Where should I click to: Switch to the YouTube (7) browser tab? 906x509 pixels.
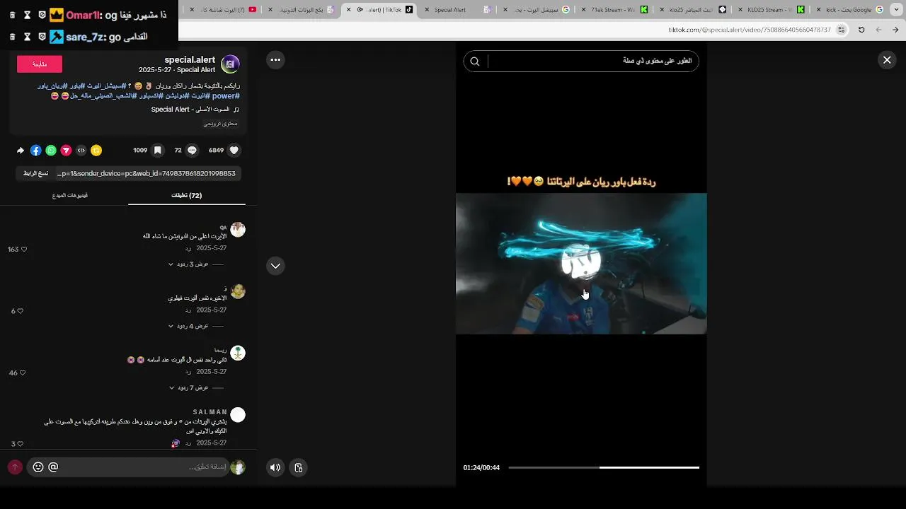pyautogui.click(x=222, y=10)
